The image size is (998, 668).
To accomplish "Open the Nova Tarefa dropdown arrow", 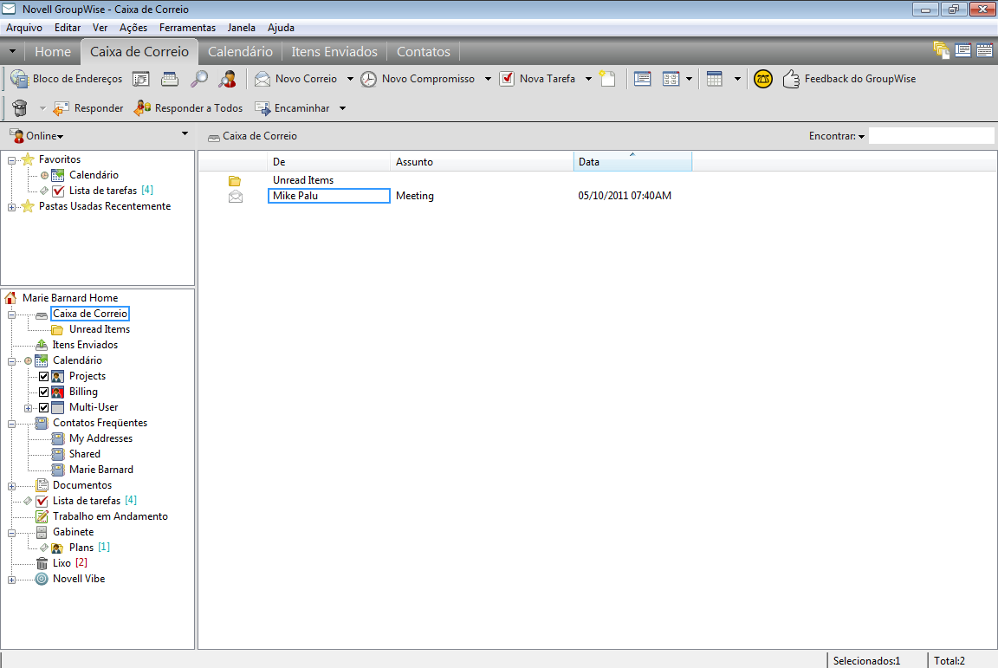I will [589, 79].
